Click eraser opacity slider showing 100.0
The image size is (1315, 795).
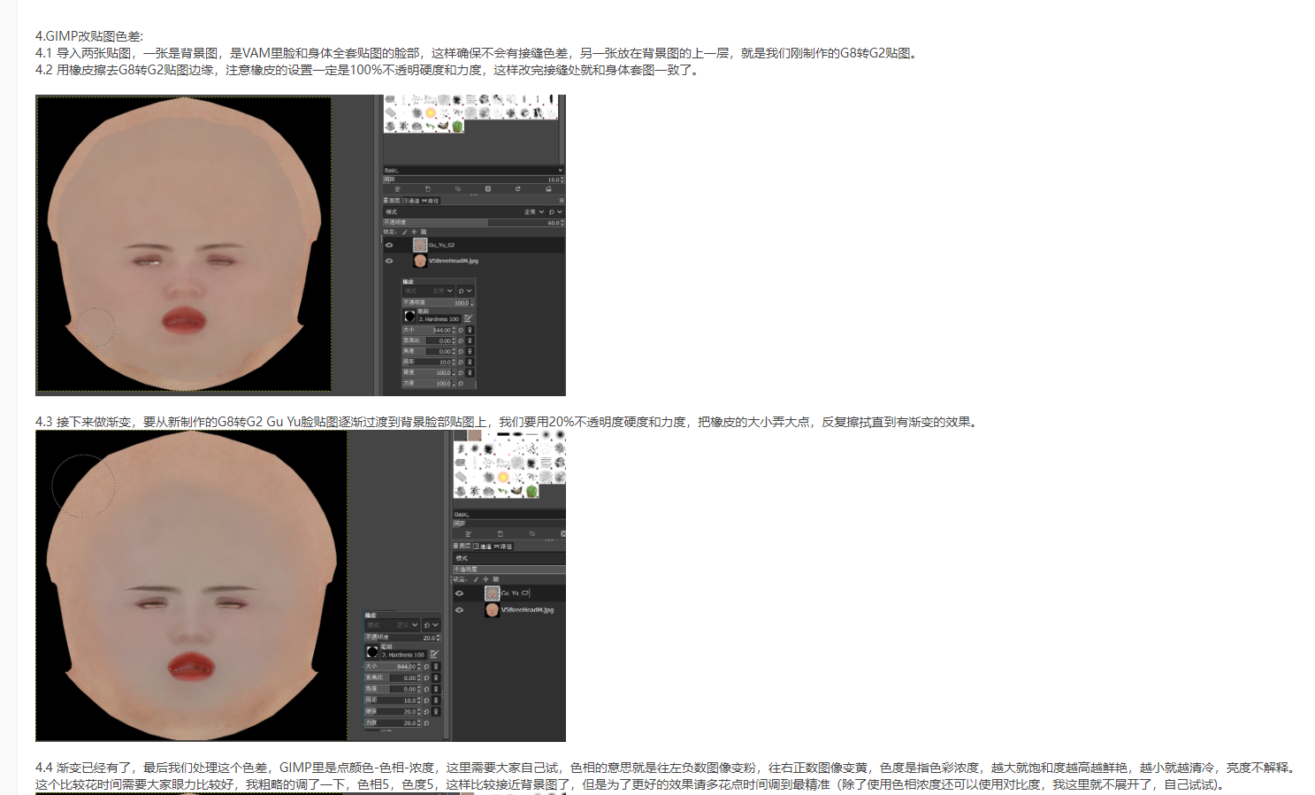438,302
